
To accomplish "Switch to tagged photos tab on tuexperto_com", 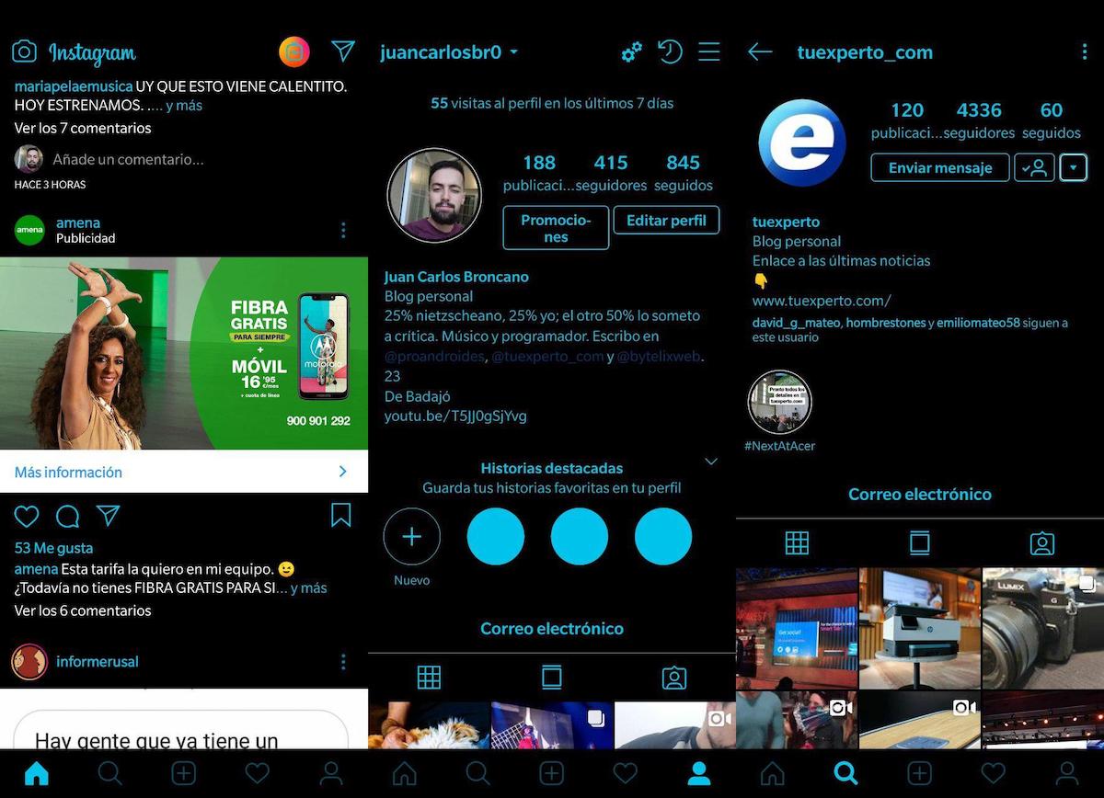I will click(x=1041, y=543).
